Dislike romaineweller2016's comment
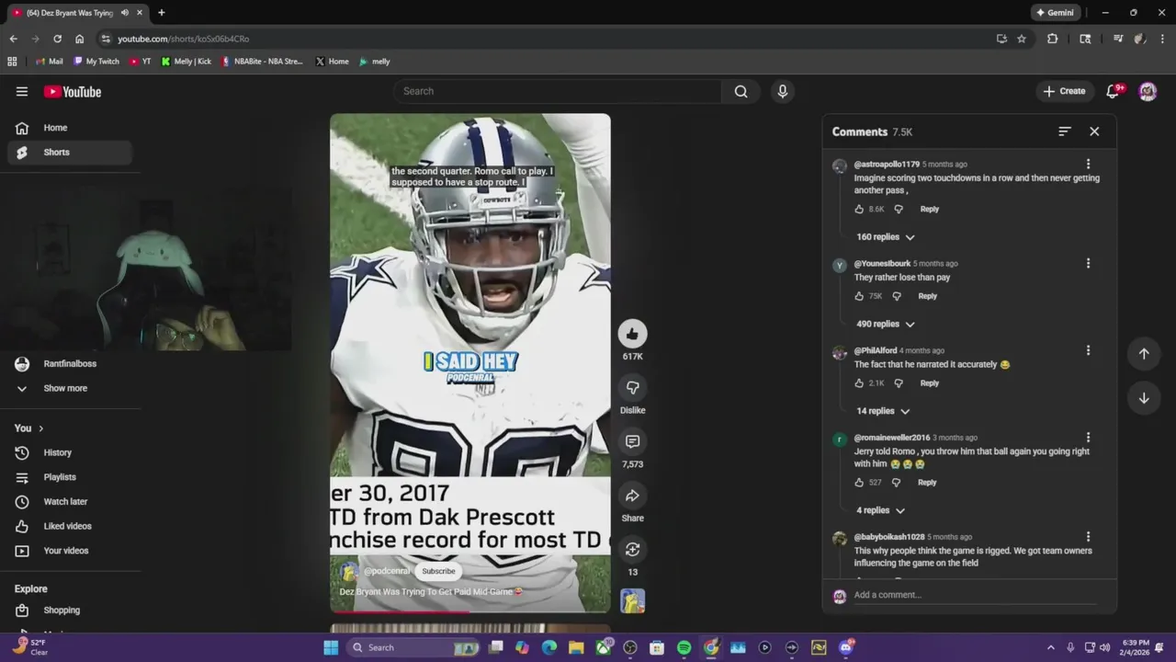1176x662 pixels. pyautogui.click(x=896, y=483)
